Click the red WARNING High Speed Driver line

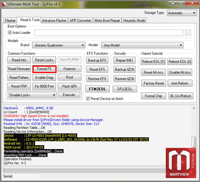pos(37,116)
